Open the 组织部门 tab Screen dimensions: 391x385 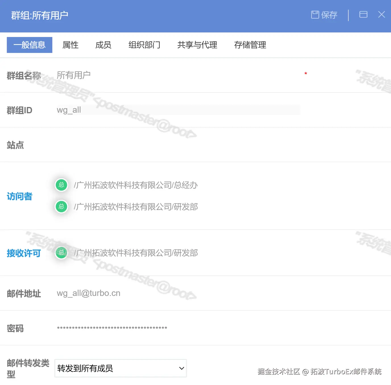pos(144,45)
